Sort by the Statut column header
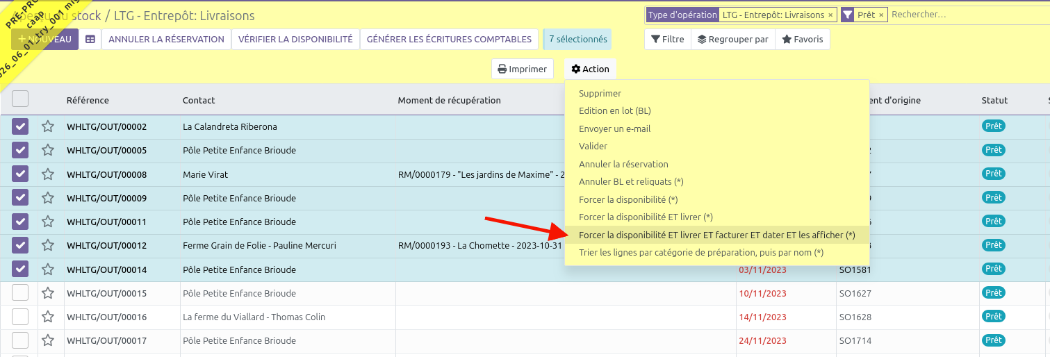This screenshot has width=1050, height=357. 994,100
